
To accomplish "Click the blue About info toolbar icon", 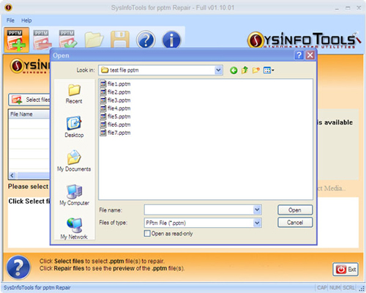I will point(171,40).
